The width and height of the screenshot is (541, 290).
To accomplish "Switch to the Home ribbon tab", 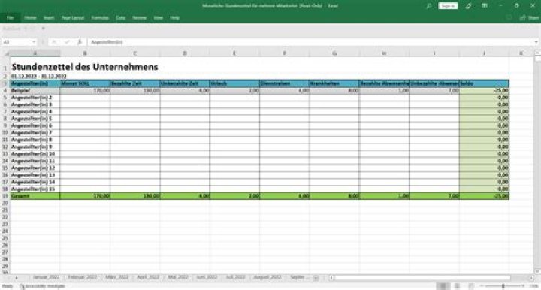I will [30, 17].
